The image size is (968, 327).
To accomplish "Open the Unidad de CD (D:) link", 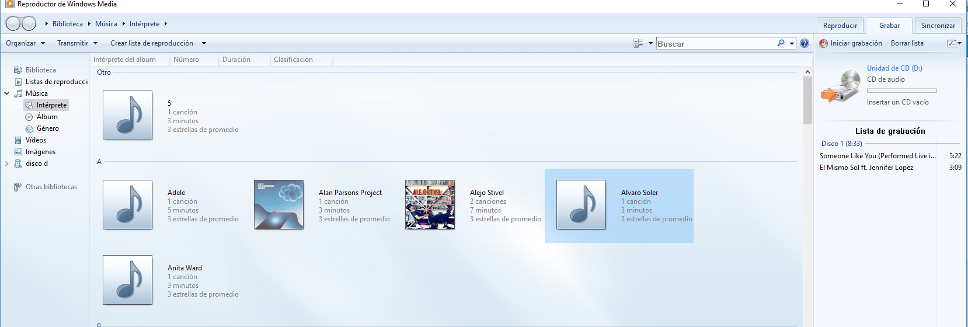I will click(x=894, y=68).
